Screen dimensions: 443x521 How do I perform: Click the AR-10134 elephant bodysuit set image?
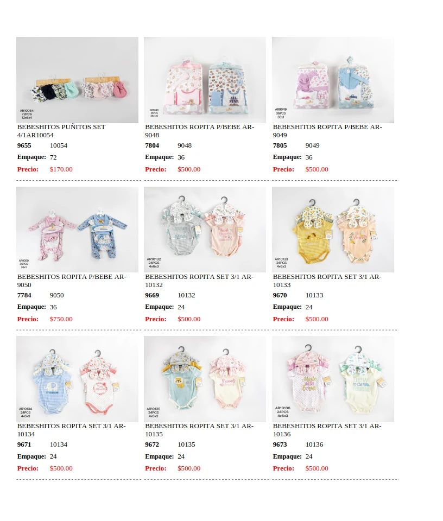[x=78, y=379]
